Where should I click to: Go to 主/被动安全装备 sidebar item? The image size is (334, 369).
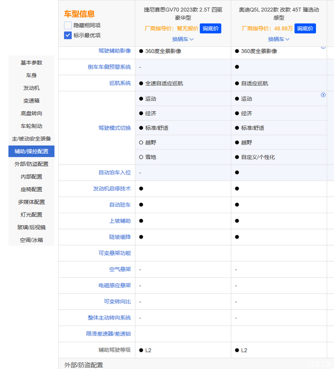[31, 139]
